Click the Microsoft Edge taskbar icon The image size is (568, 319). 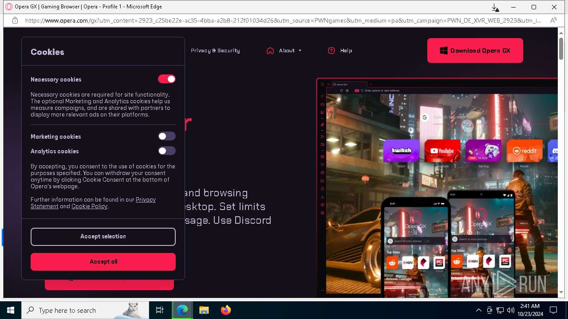click(182, 310)
